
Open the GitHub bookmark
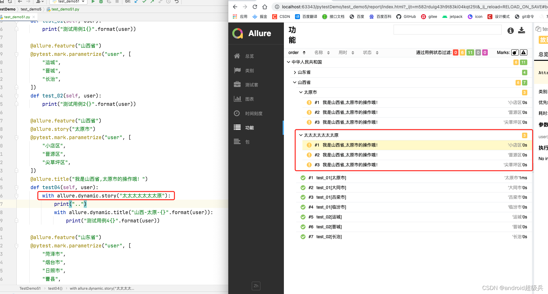click(x=406, y=17)
